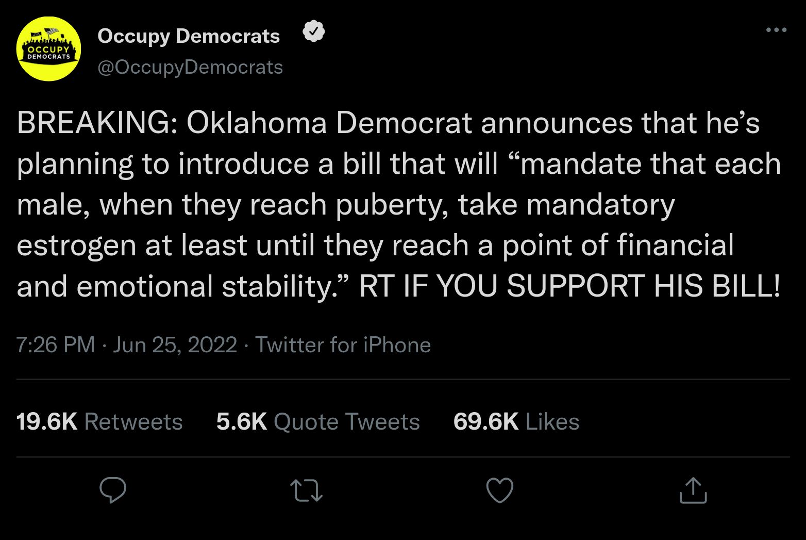Reply to this tweet

pos(113,490)
